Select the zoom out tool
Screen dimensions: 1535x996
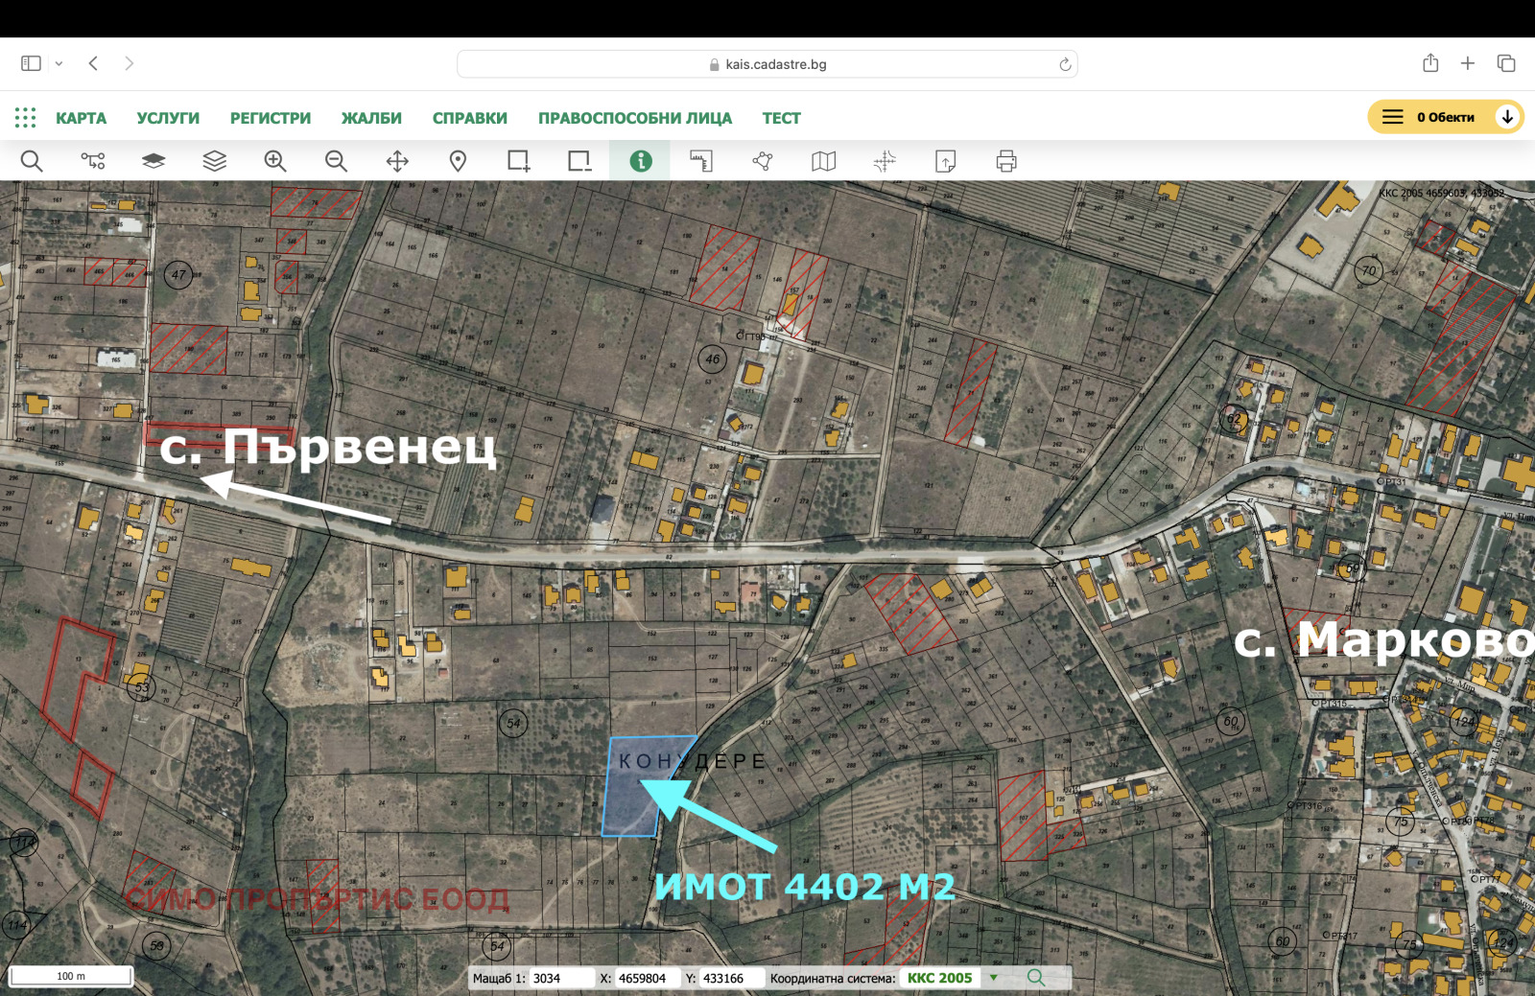336,161
